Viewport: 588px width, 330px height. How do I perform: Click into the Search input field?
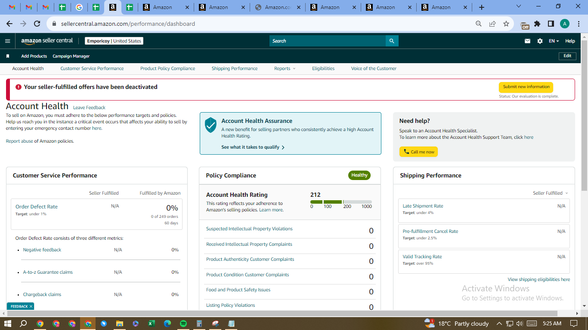[328, 41]
